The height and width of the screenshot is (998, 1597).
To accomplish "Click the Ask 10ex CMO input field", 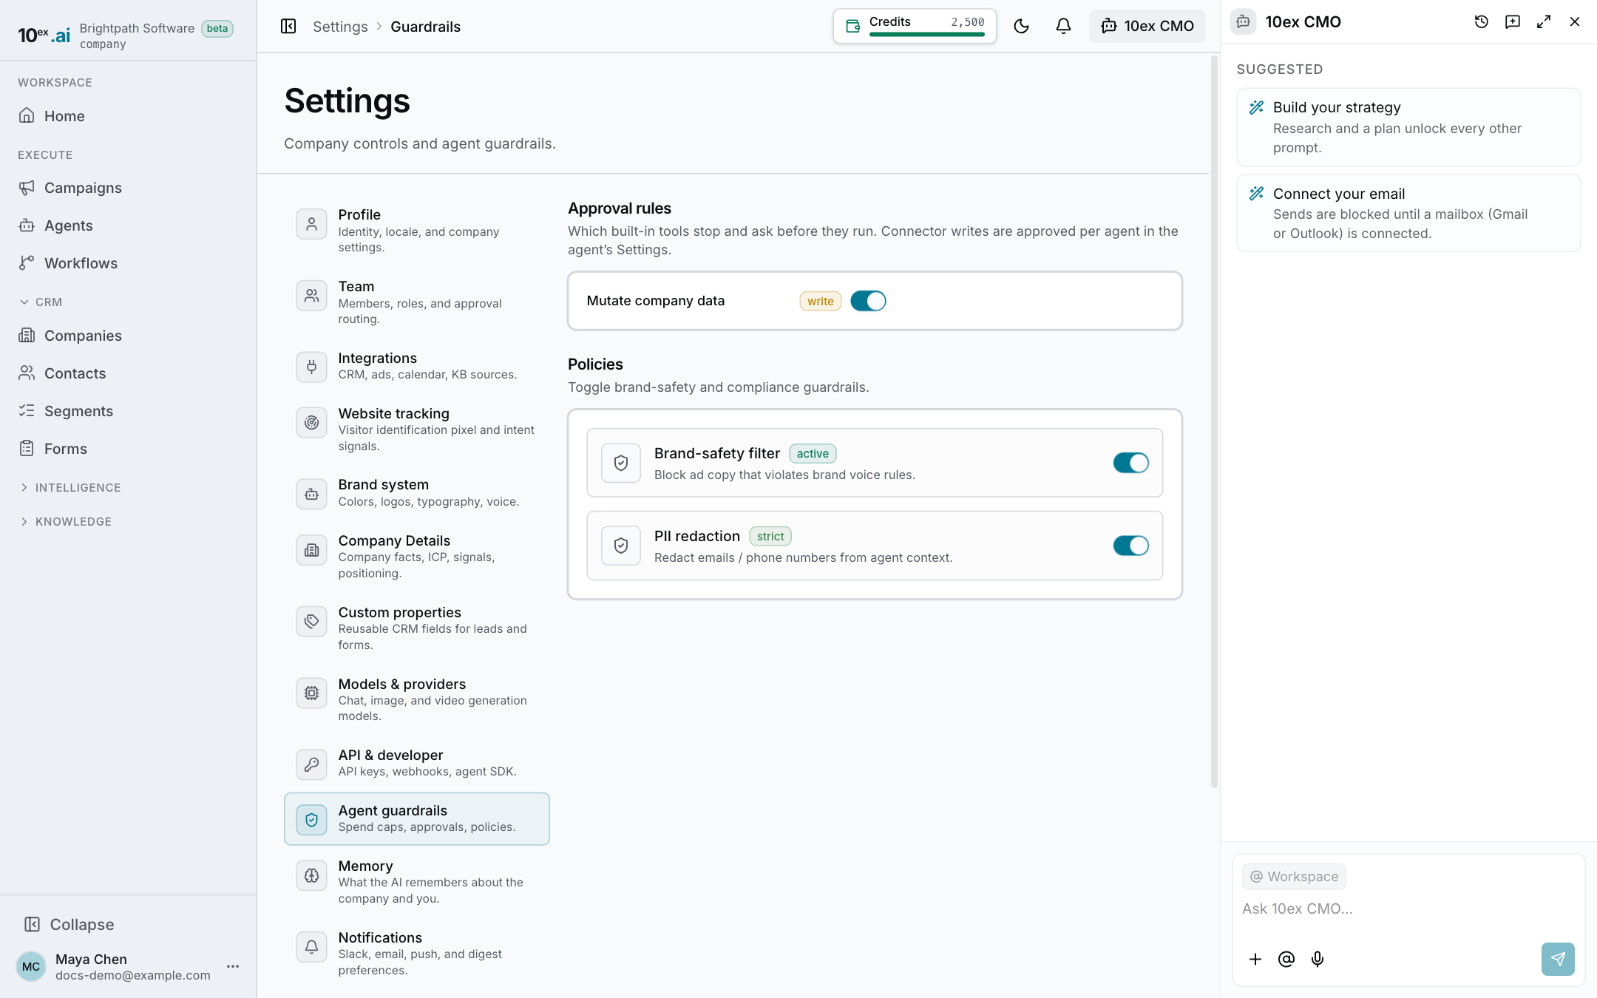I will [x=1408, y=909].
